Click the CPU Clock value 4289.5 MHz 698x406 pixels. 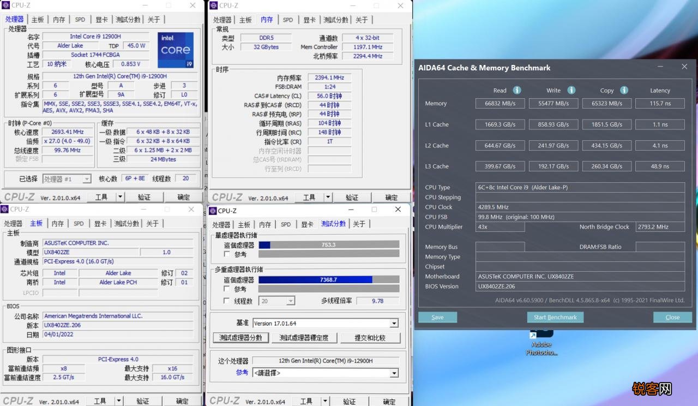click(x=580, y=207)
